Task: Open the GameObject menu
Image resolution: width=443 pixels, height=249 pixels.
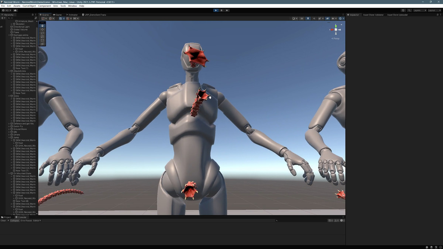Action: [28, 6]
